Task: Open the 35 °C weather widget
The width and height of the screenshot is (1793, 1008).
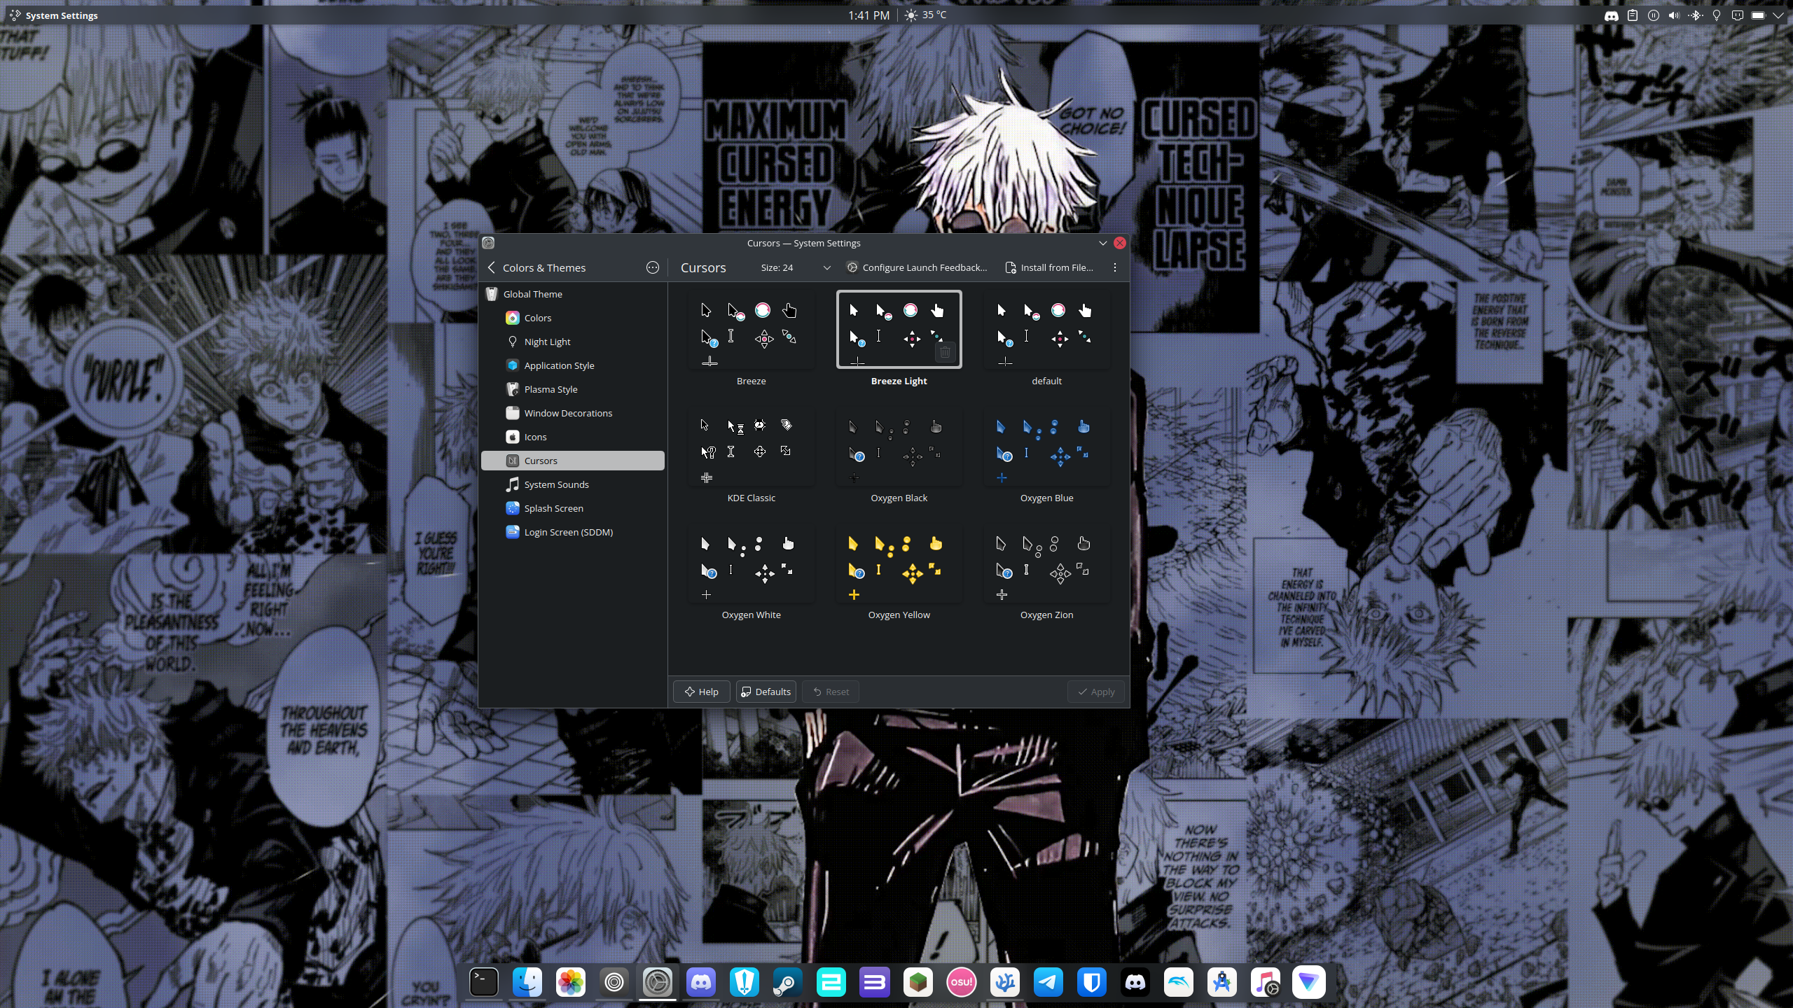Action: click(x=926, y=15)
